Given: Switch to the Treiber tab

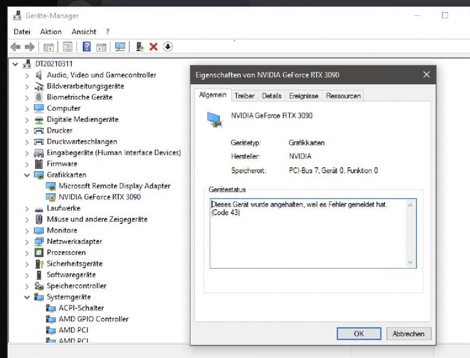Looking at the screenshot, I should (244, 96).
